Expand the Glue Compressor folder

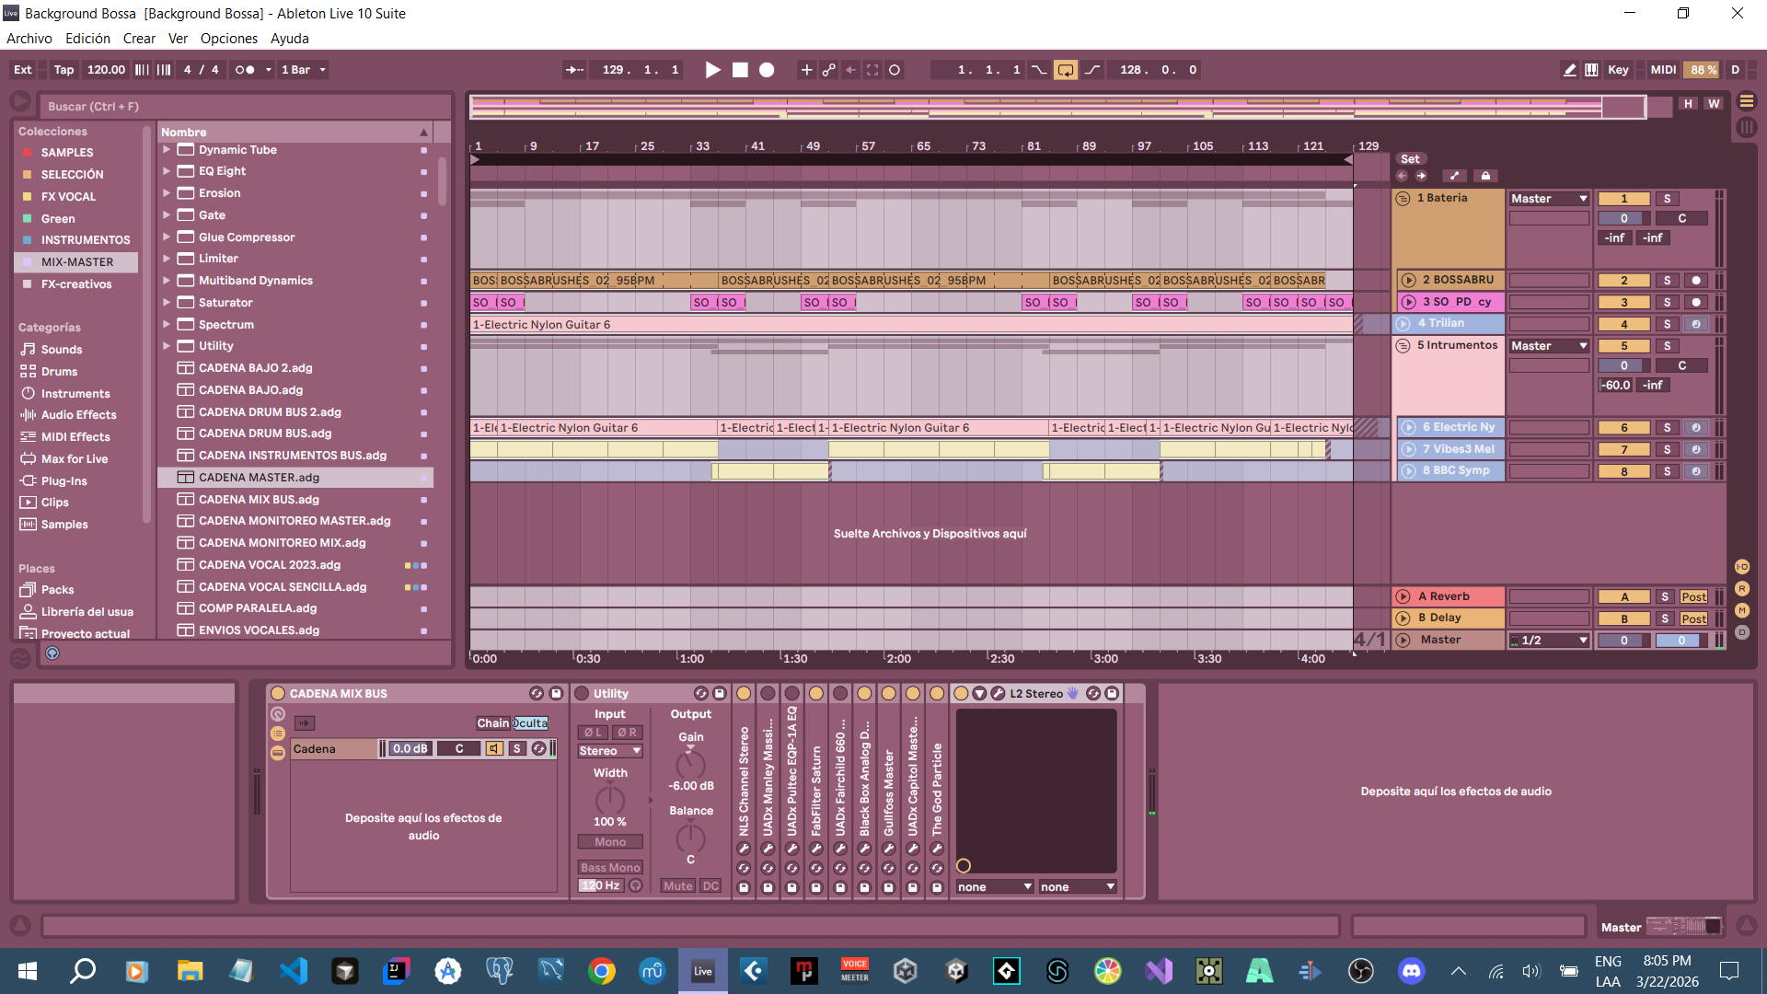click(167, 237)
